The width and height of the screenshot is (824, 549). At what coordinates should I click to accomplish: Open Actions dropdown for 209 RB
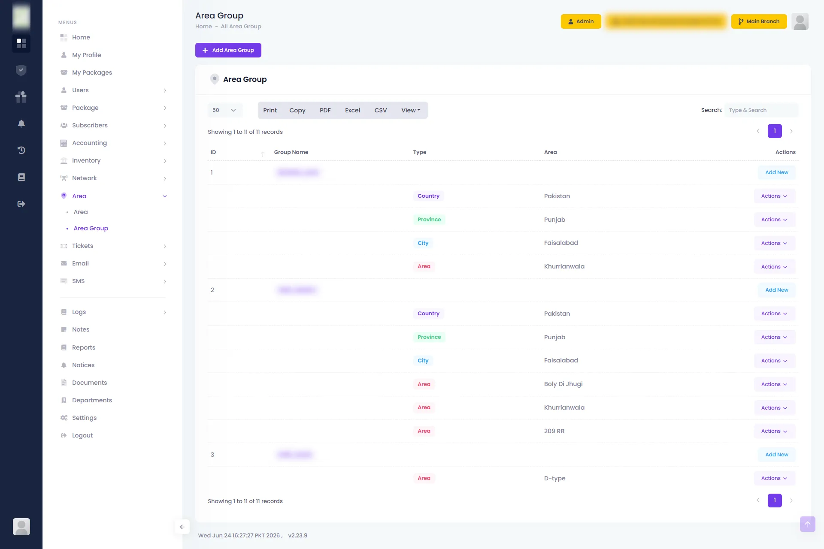tap(774, 431)
